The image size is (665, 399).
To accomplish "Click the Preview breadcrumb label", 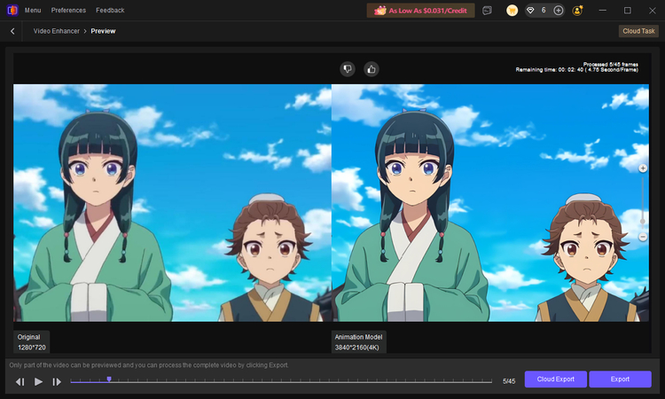I will point(103,31).
